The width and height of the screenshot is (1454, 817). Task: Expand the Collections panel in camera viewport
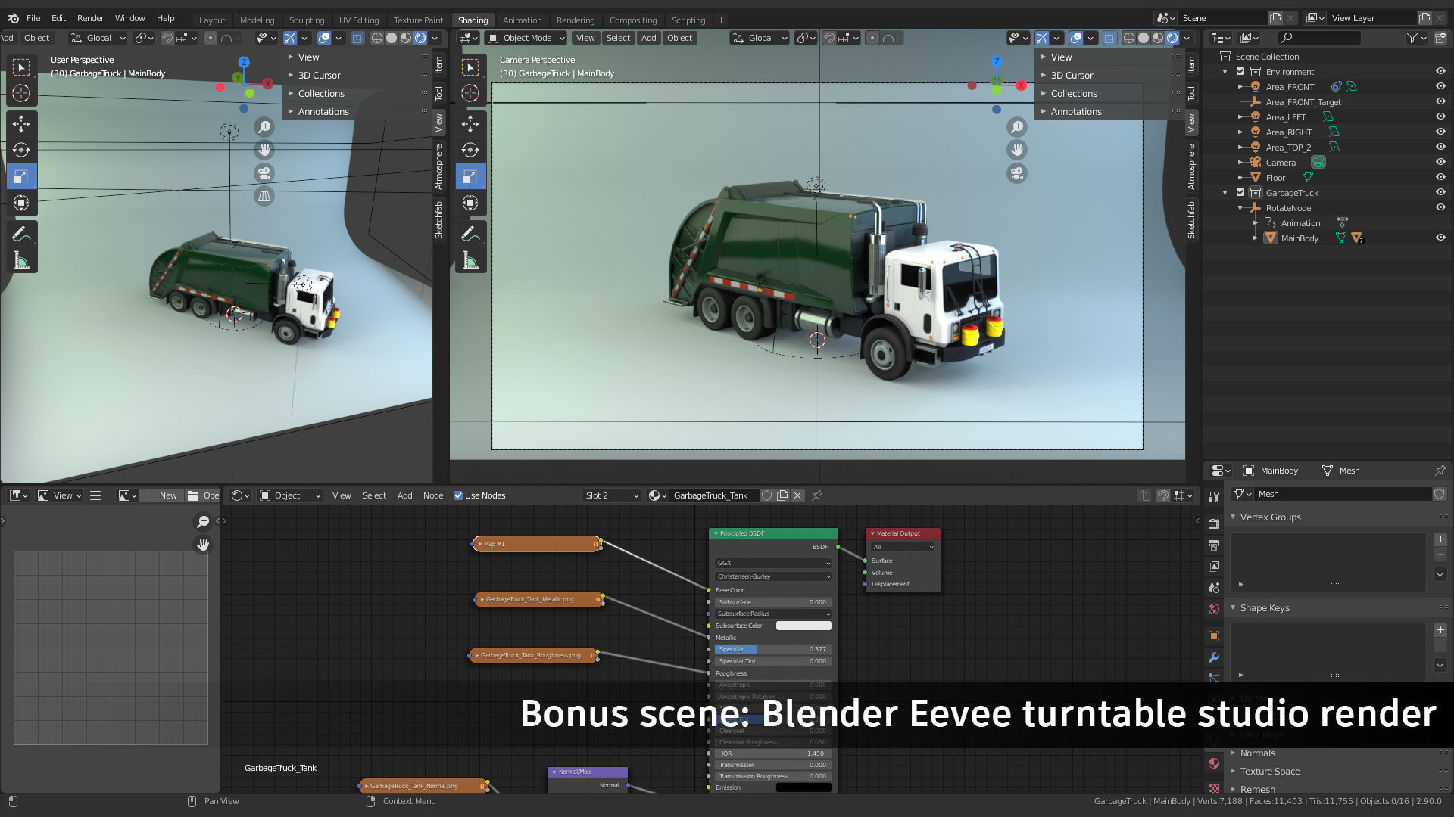(x=1073, y=93)
